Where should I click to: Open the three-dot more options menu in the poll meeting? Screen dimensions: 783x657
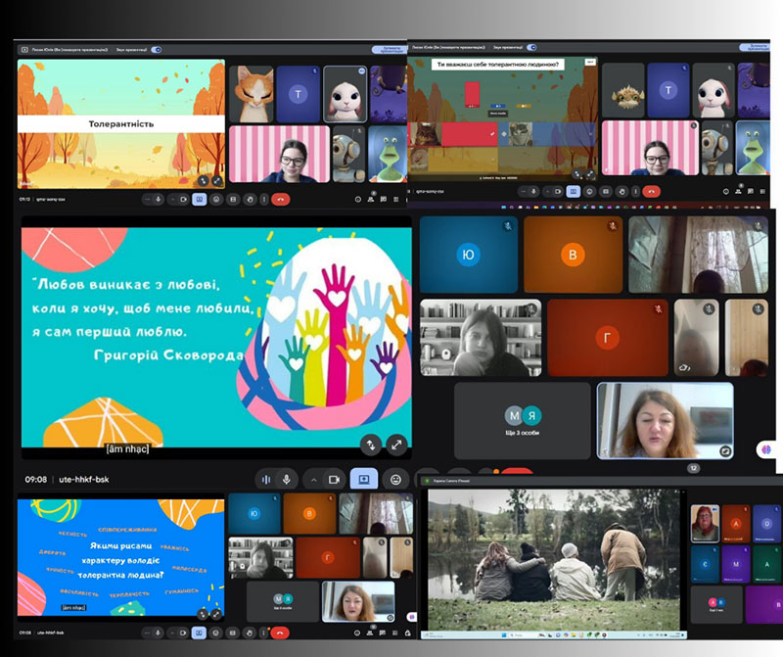[635, 192]
